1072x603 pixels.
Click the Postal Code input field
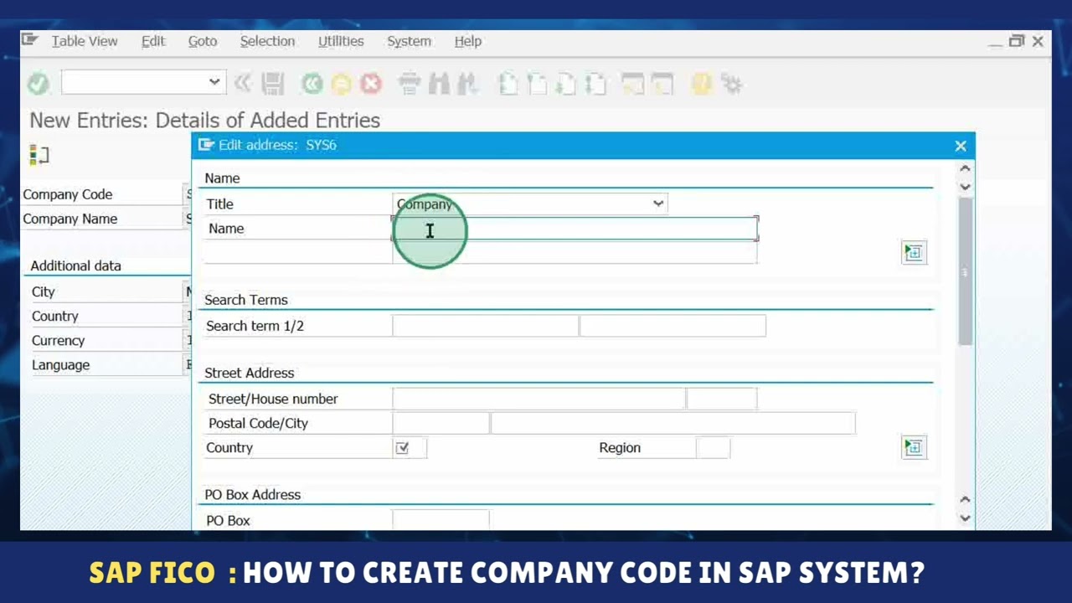point(441,423)
